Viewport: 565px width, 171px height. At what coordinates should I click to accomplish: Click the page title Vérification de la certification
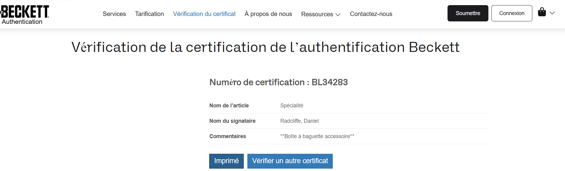click(x=266, y=47)
